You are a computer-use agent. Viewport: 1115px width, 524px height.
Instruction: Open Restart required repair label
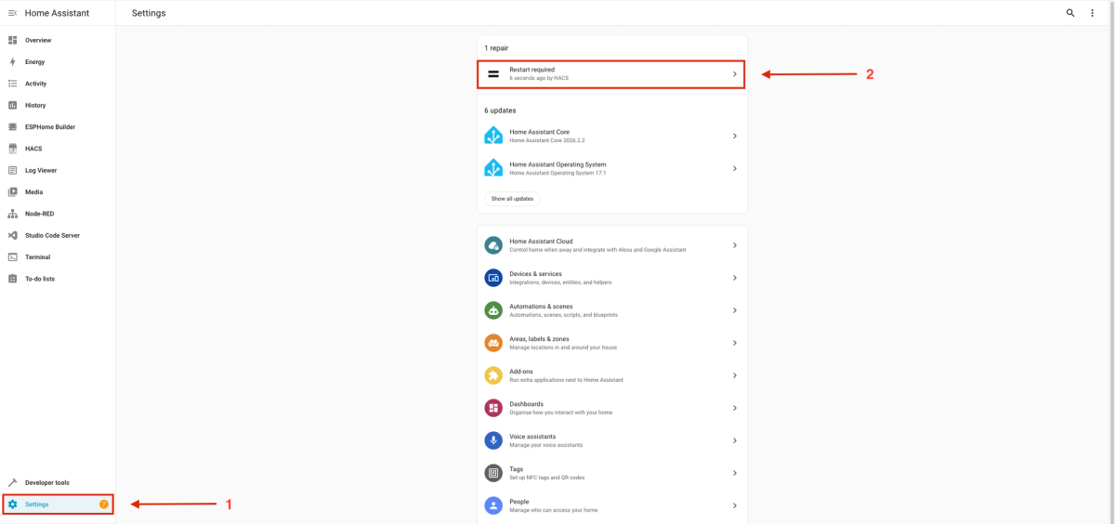[532, 70]
